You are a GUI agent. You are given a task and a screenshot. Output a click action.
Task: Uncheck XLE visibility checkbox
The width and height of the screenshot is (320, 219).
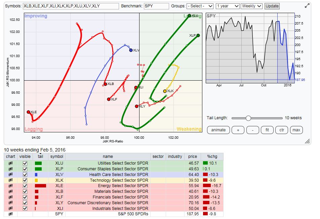(25, 186)
